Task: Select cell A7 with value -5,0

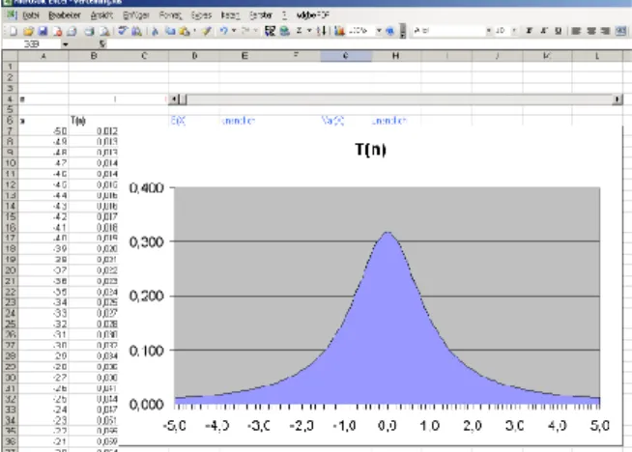Action: click(x=43, y=131)
